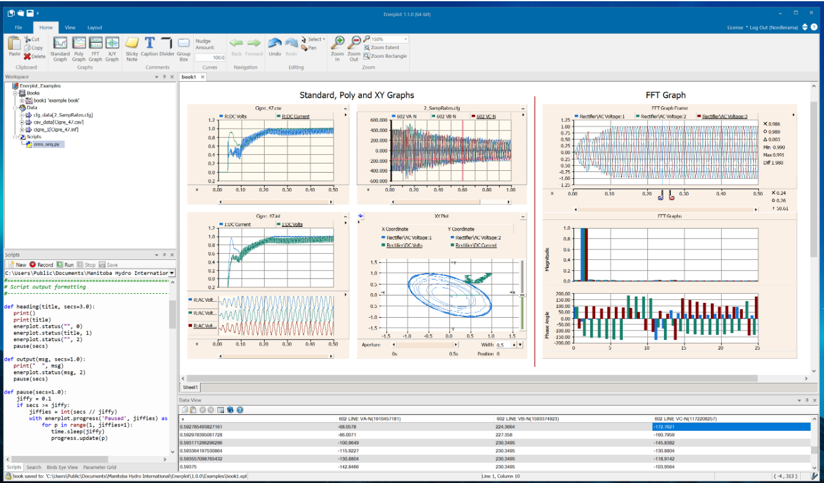Run the current script
This screenshot has width=824, height=483.
pos(65,265)
